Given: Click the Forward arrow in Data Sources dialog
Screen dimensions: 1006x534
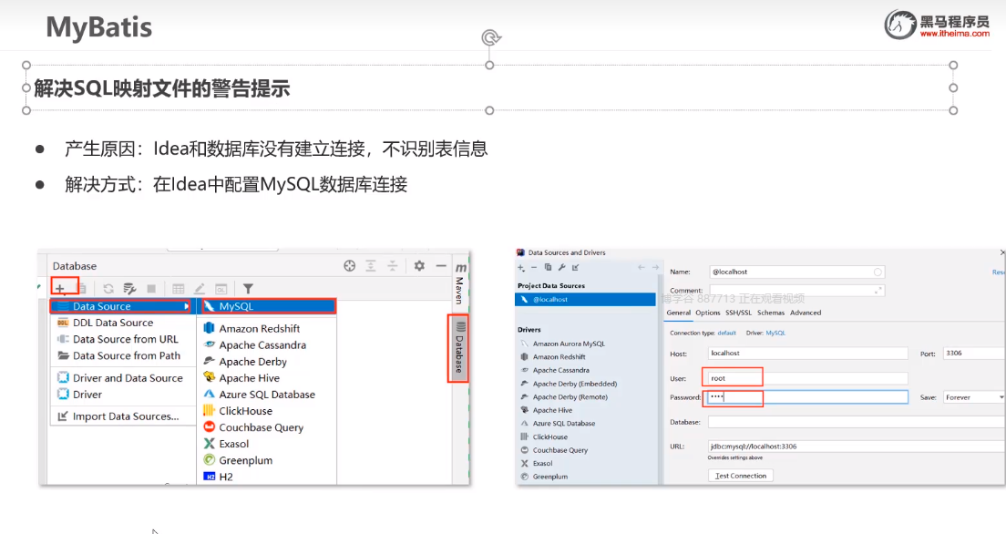Looking at the screenshot, I should click(x=655, y=268).
